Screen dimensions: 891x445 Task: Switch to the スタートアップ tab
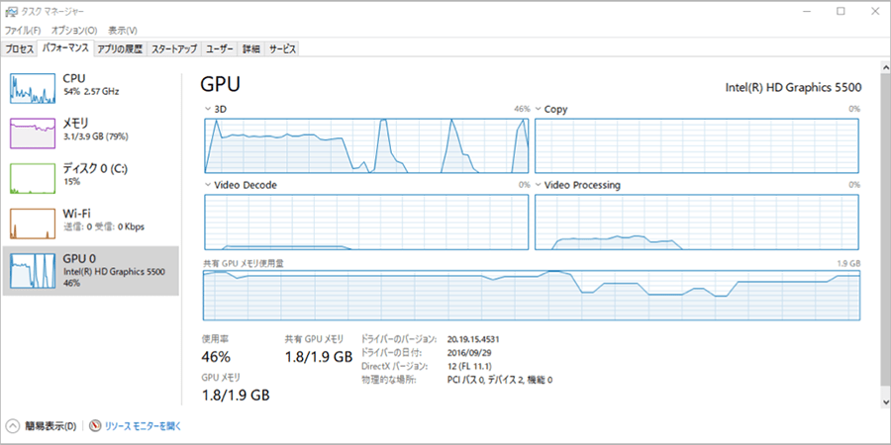[174, 49]
